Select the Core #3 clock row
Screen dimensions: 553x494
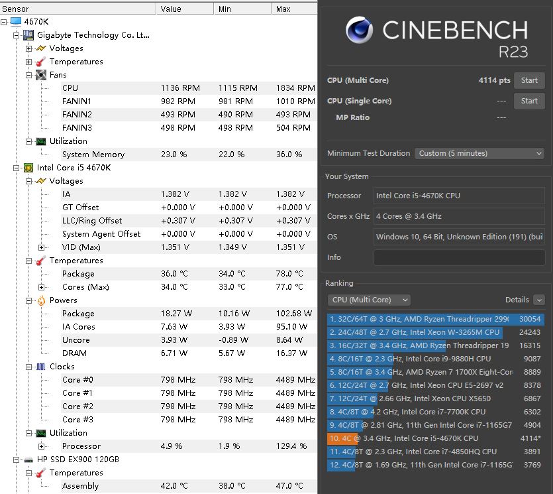[189, 420]
